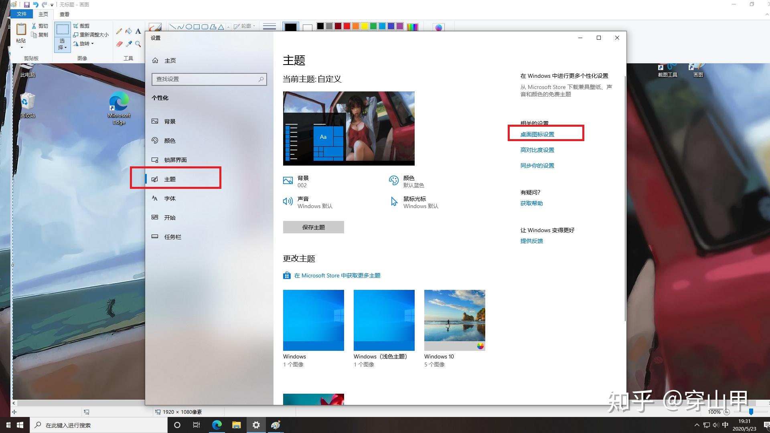770x433 pixels.
Task: Click the rectangular selection tool in Paint
Action: pos(62,30)
